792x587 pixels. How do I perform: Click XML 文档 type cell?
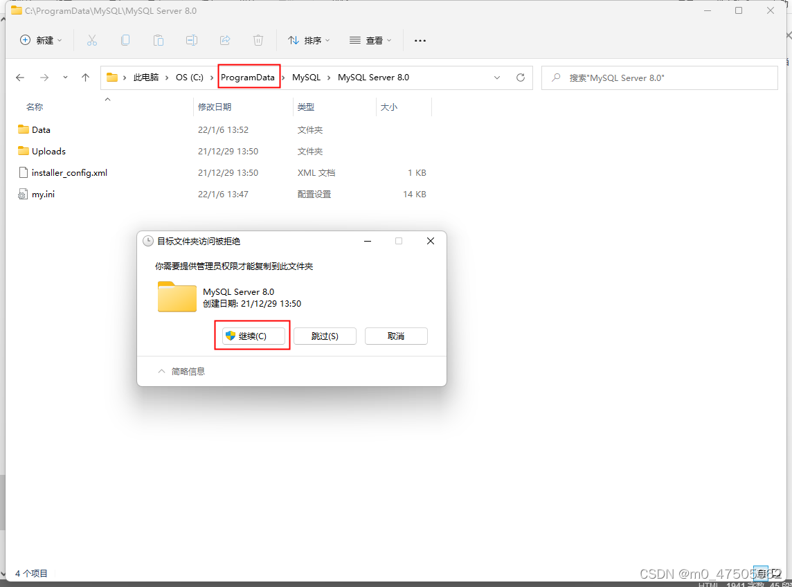pos(316,173)
